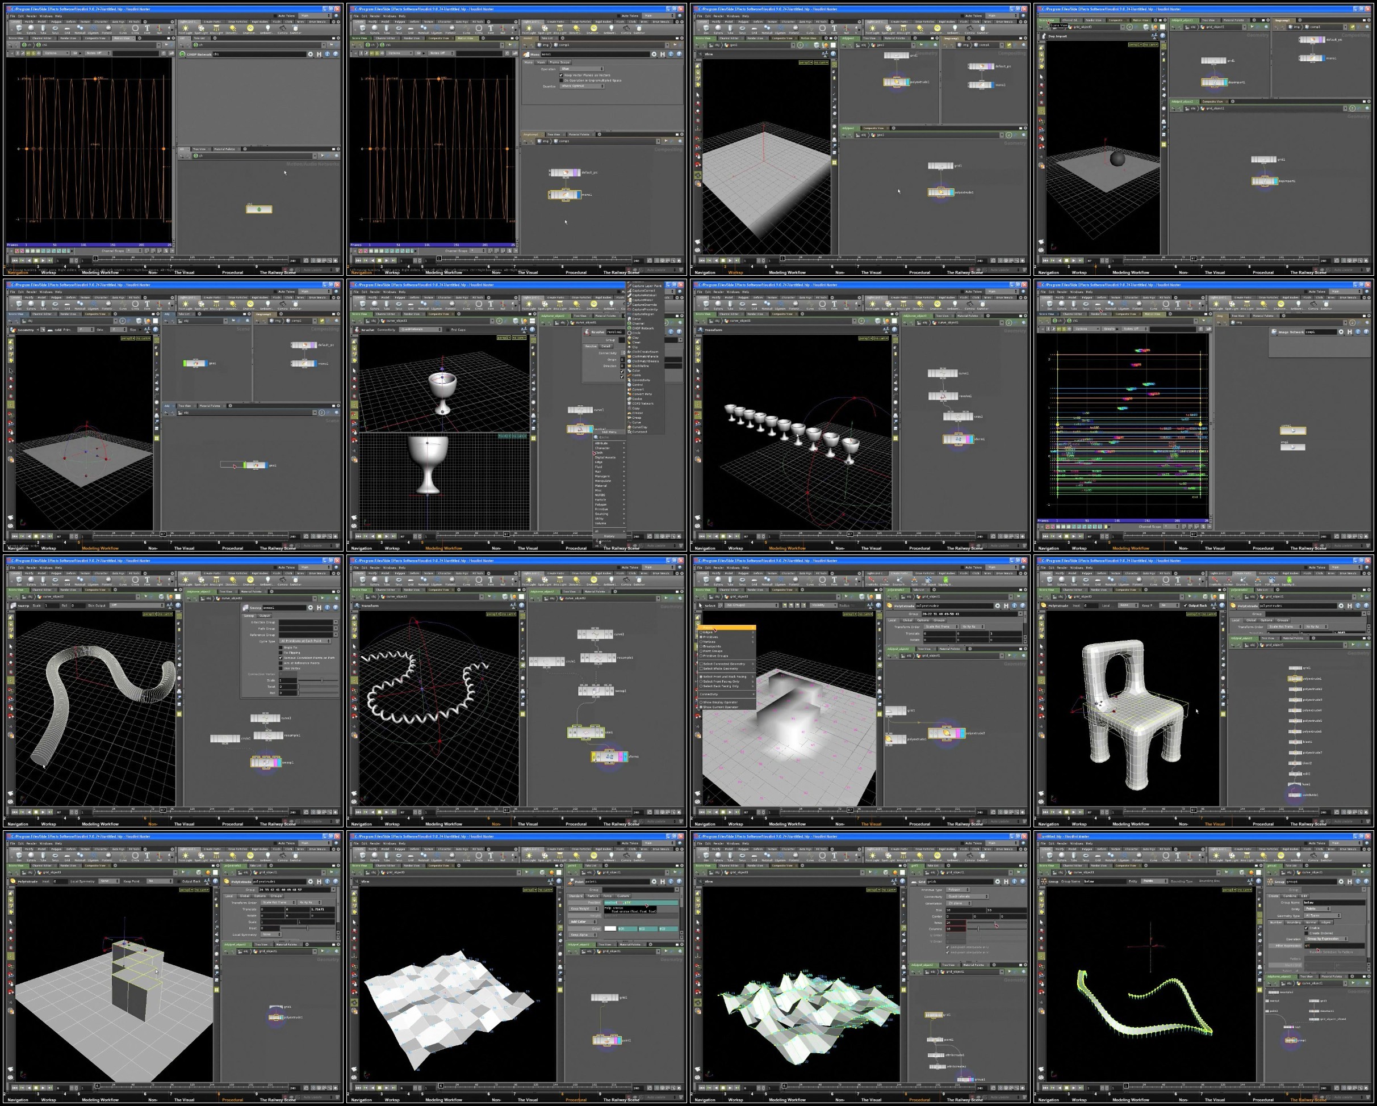This screenshot has height=1106, width=1377.
Task: Enable the Create Ordered checkbox
Action: click(1306, 932)
